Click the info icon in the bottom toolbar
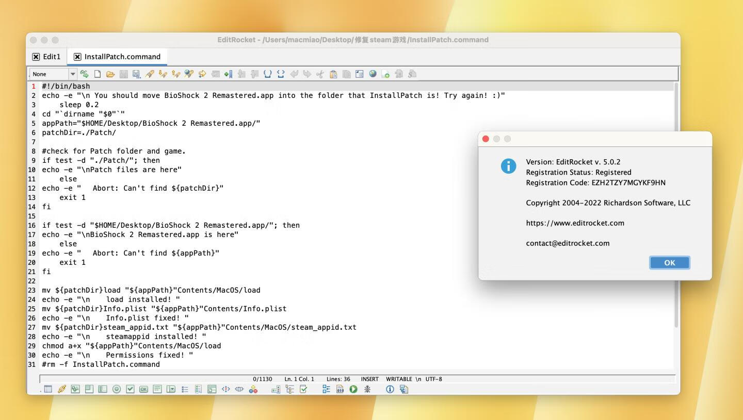The height and width of the screenshot is (420, 743). 390,389
